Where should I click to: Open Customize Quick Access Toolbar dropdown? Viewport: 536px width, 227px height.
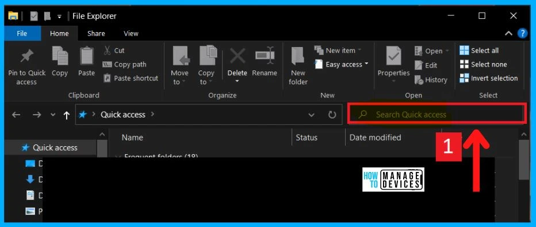tap(59, 17)
